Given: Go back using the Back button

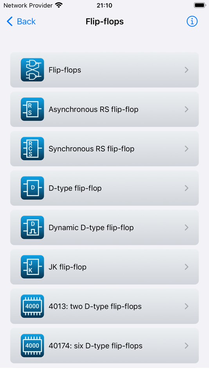Looking at the screenshot, I should click(x=21, y=22).
